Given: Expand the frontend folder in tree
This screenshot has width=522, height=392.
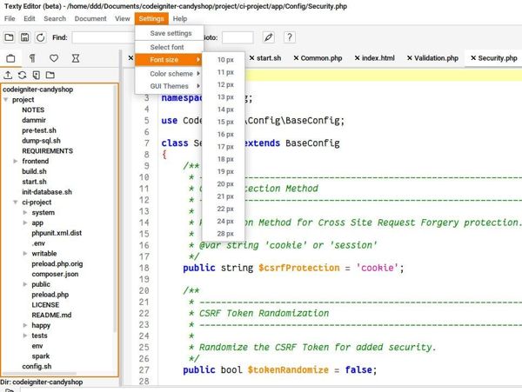Looking at the screenshot, I should coord(15,161).
